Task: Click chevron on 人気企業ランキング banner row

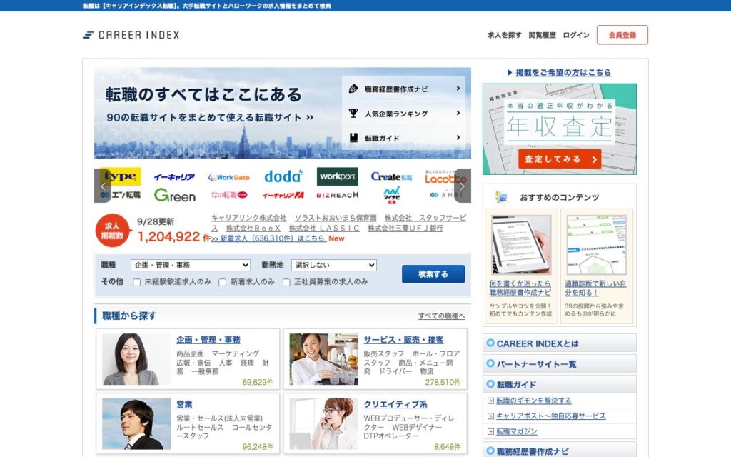Action: click(458, 113)
